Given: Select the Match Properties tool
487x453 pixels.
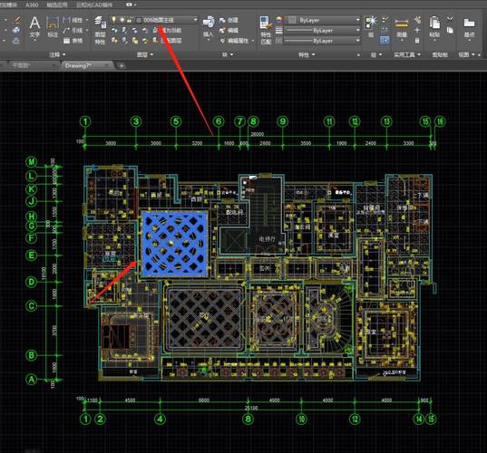Looking at the screenshot, I should (x=266, y=30).
